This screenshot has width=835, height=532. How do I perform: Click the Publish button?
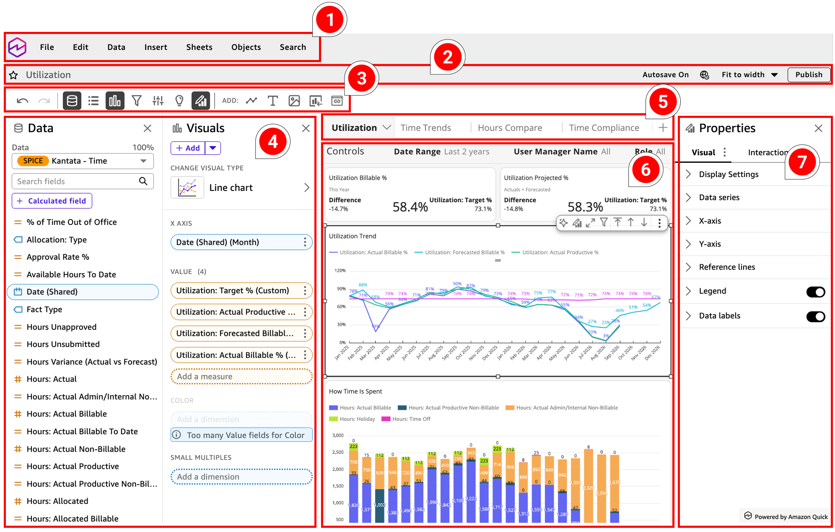tap(809, 75)
